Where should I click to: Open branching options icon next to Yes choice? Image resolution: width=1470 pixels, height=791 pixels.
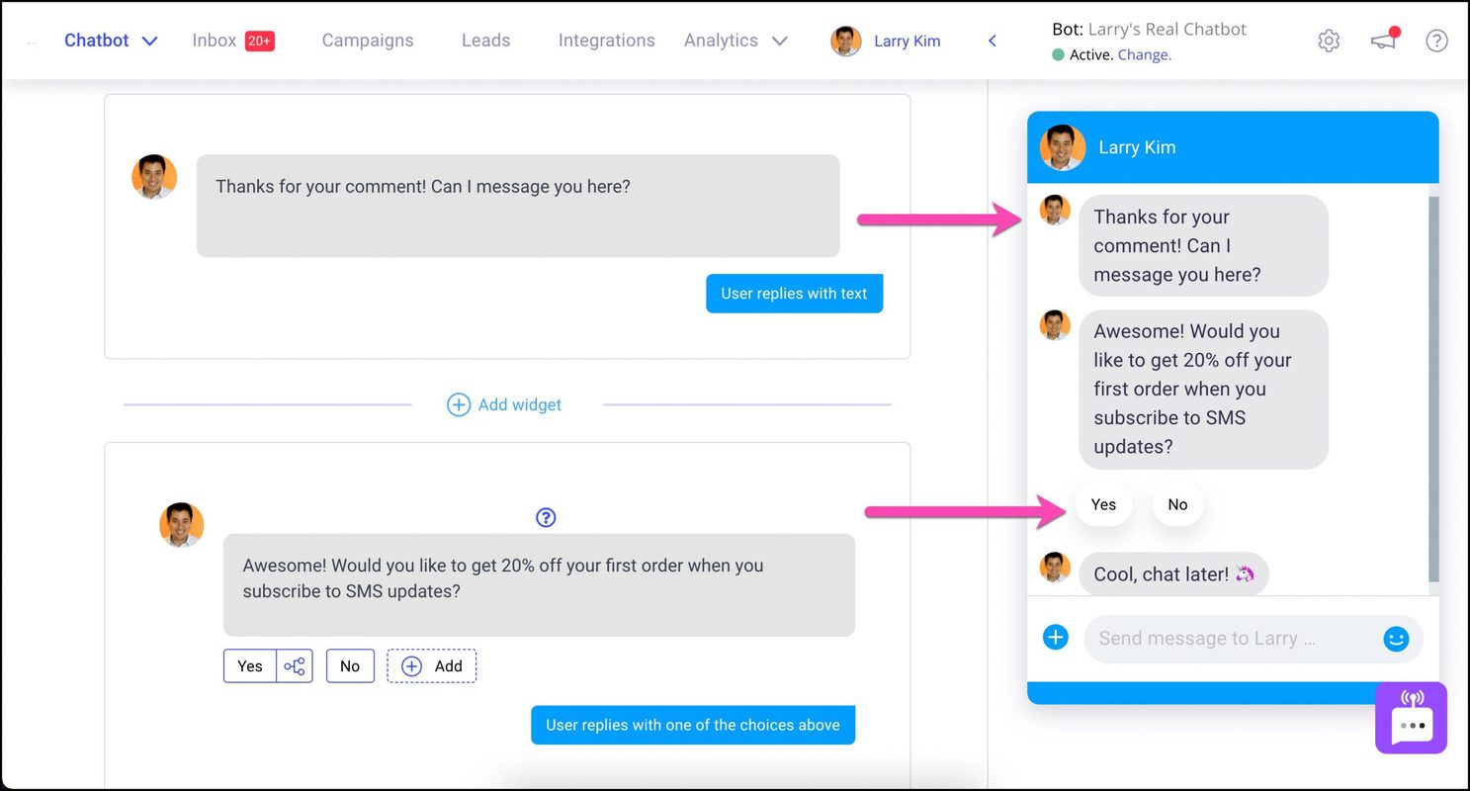click(x=295, y=665)
